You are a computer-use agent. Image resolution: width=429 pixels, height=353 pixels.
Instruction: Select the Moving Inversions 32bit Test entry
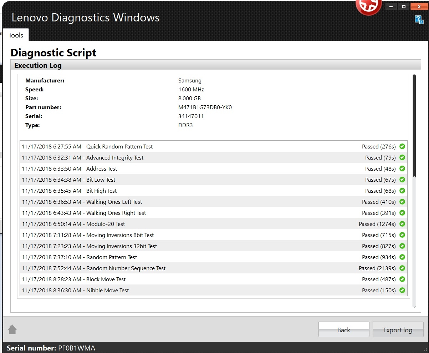(x=213, y=246)
